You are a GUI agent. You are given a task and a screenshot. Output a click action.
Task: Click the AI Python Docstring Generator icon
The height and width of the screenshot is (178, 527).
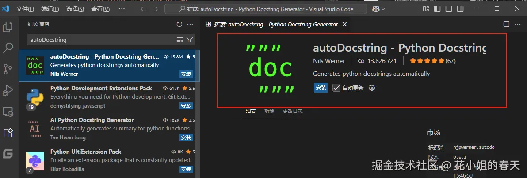35,129
